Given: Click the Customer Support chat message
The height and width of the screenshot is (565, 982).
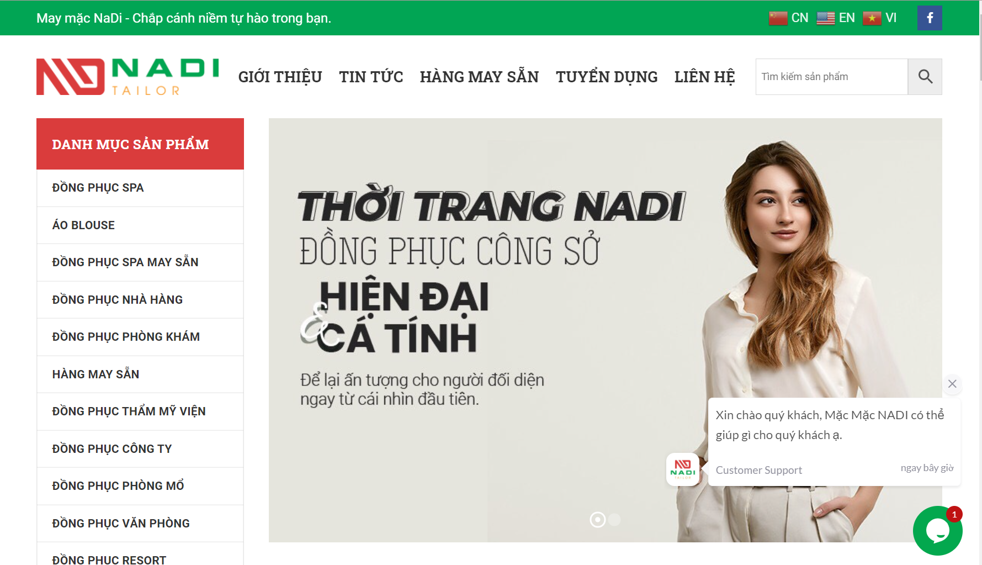Looking at the screenshot, I should (x=835, y=442).
